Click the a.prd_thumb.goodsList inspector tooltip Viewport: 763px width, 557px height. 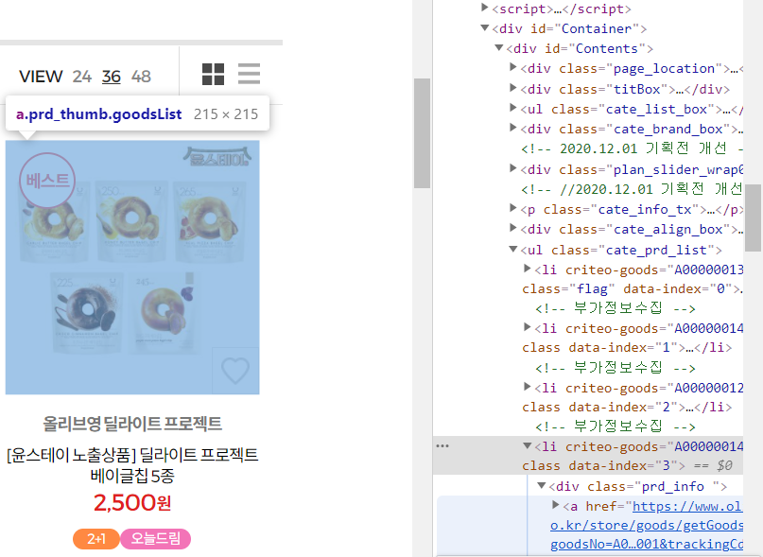(137, 113)
